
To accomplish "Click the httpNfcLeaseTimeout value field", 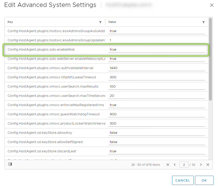I will click(x=156, y=77).
